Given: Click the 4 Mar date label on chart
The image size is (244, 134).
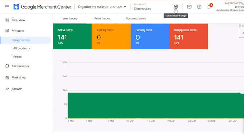Looking at the screenshot, I should 71,121.
